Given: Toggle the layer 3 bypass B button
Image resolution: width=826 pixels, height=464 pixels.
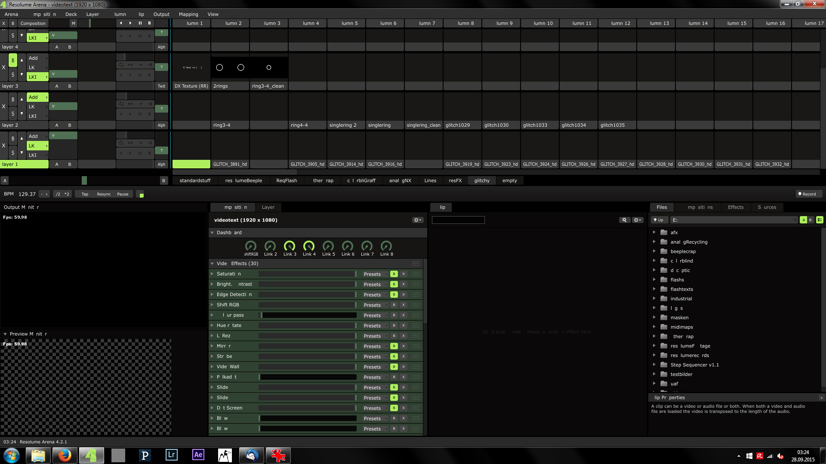Looking at the screenshot, I should coord(13,61).
